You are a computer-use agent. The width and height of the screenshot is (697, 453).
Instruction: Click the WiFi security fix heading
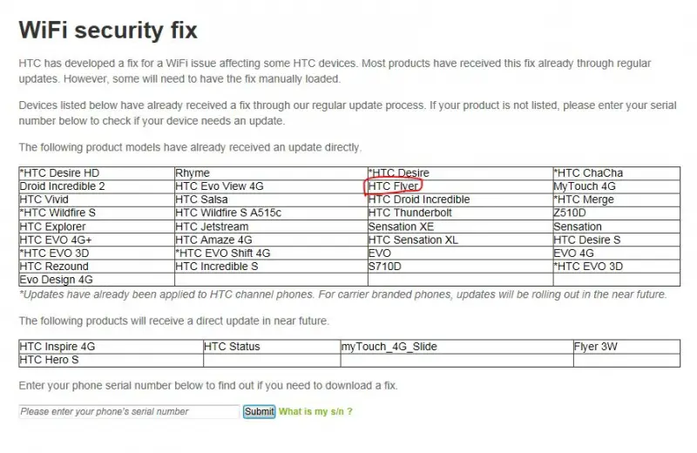pos(108,30)
